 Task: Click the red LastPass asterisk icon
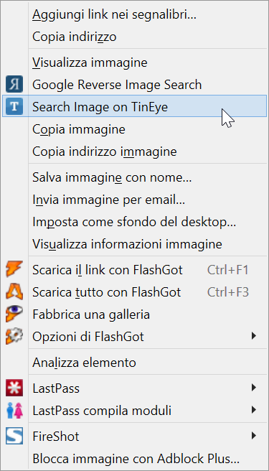(14, 388)
